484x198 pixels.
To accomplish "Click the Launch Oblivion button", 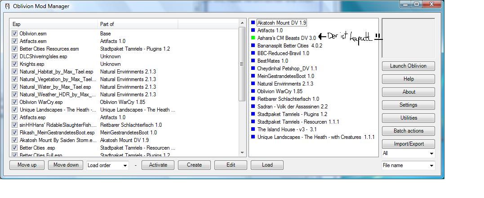I will tap(408, 66).
